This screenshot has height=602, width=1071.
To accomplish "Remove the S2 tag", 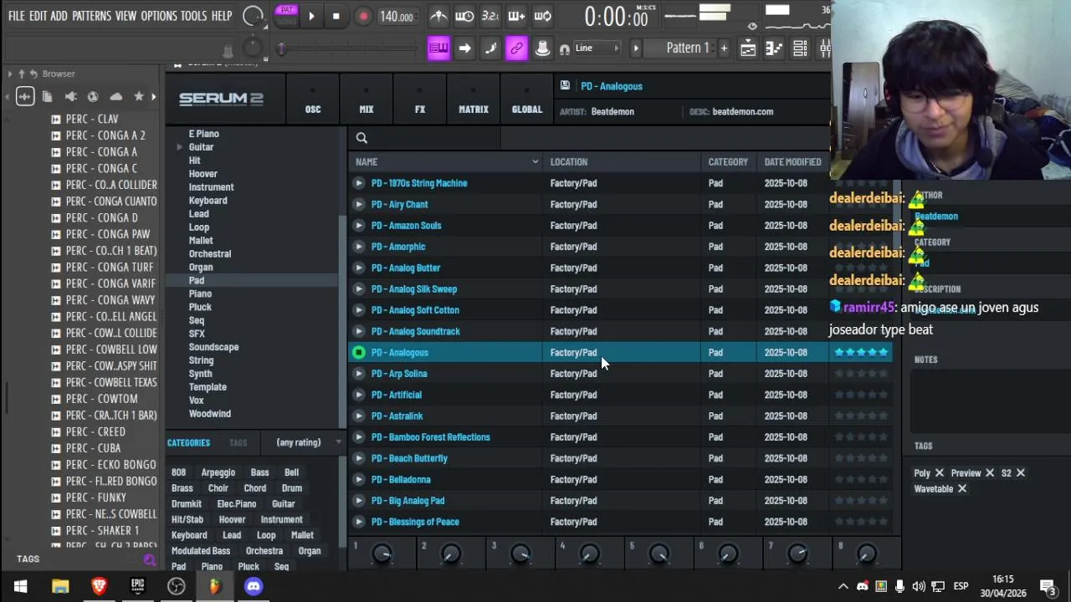I will (1020, 473).
